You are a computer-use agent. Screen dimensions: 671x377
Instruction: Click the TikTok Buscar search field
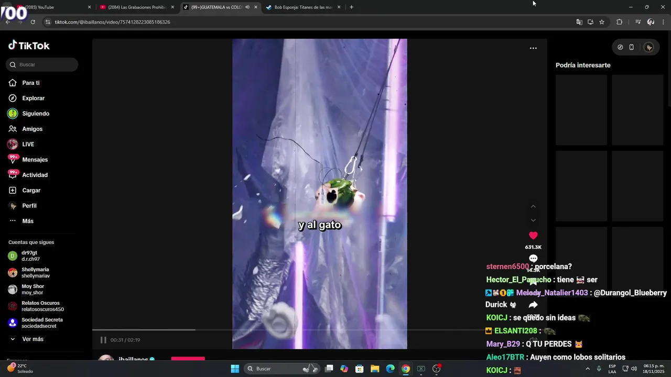42,64
